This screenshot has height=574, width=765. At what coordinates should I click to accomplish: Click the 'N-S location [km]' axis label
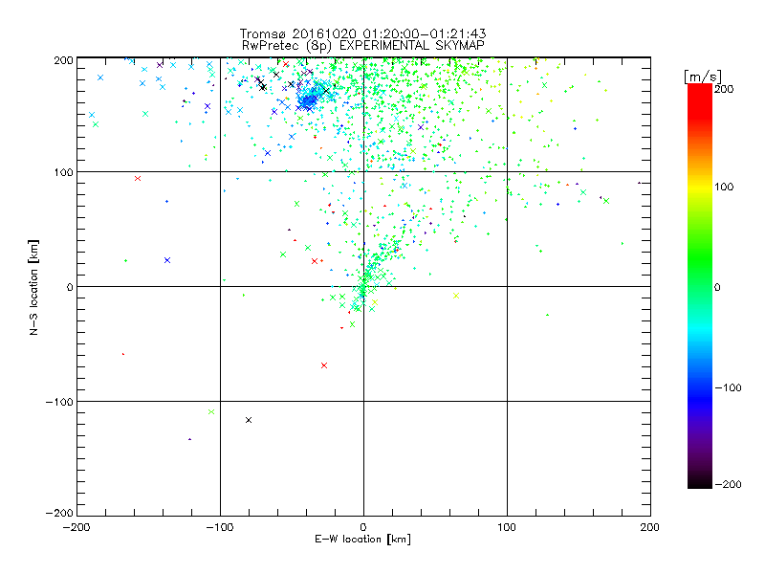33,287
